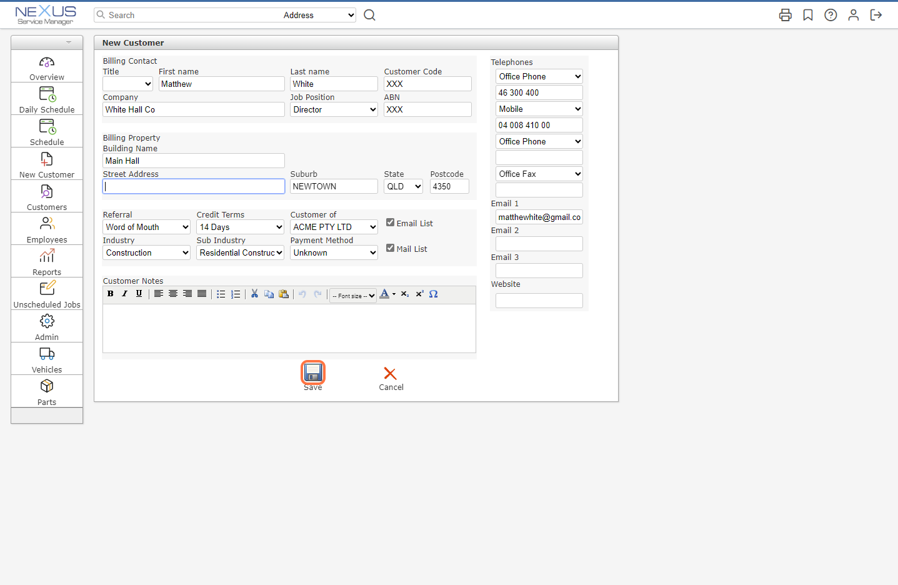
Task: Open the Payment Method dropdown
Action: point(334,252)
